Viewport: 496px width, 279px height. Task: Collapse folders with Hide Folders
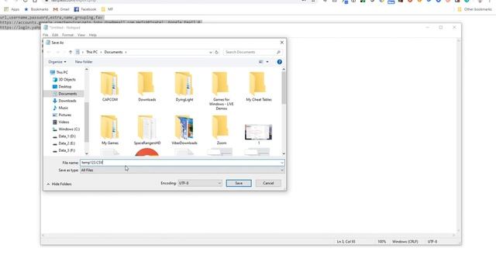(x=59, y=184)
